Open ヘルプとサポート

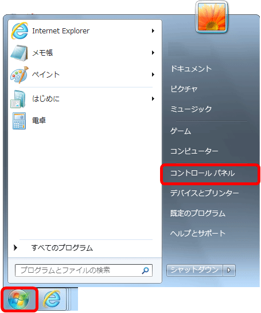pyautogui.click(x=198, y=233)
